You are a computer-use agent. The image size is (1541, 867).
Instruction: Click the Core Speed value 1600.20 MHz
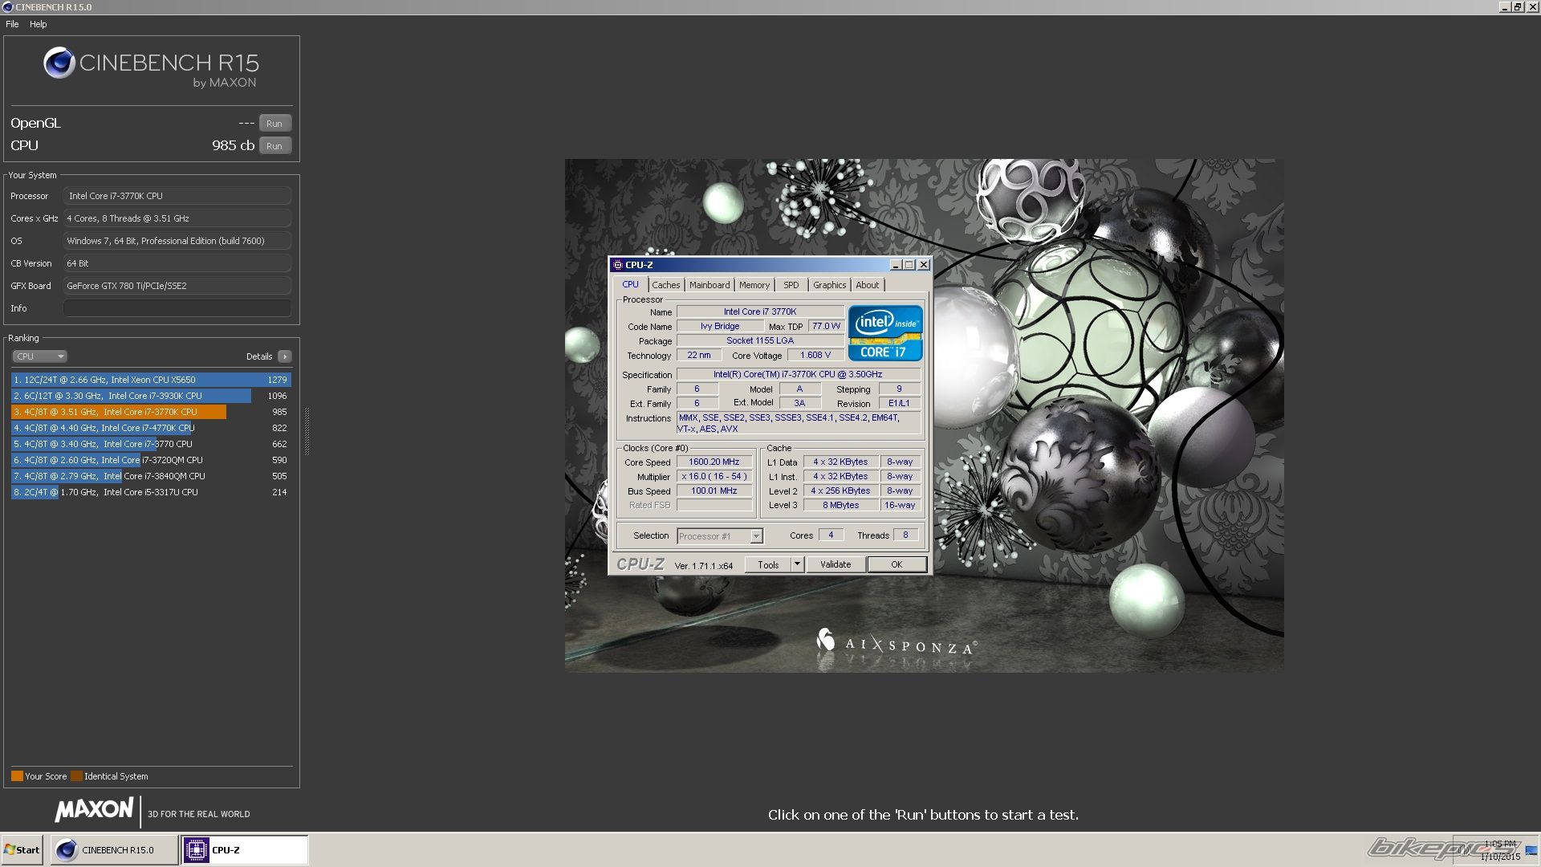point(714,462)
